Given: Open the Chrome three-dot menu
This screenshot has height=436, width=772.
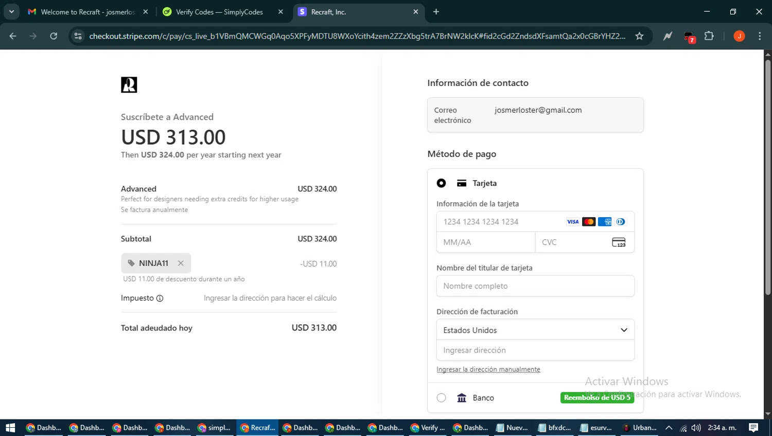Looking at the screenshot, I should [760, 36].
